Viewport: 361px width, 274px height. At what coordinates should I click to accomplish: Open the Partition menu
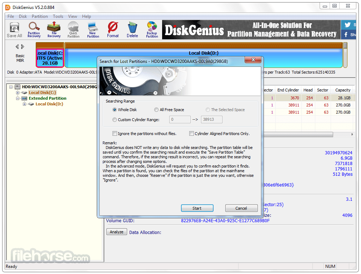click(x=40, y=16)
